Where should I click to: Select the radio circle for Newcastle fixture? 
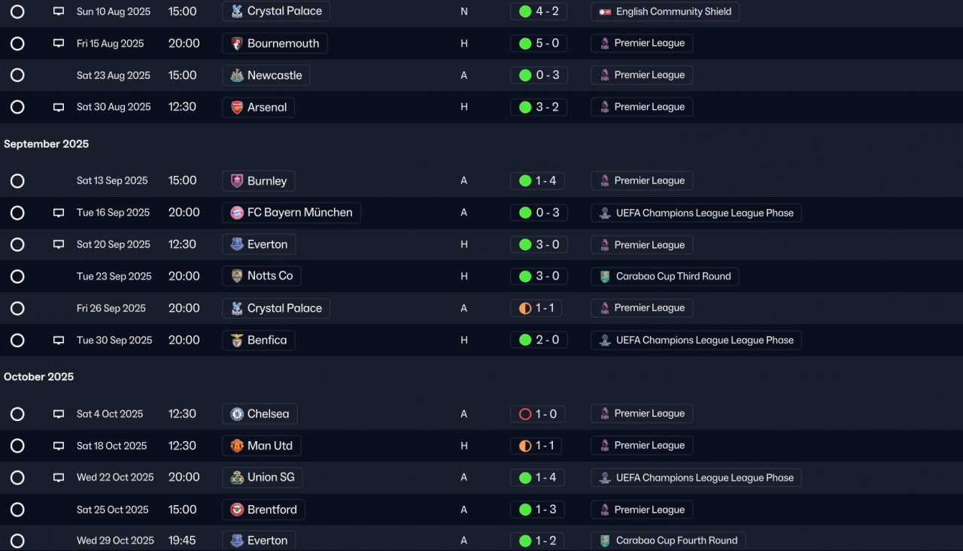click(17, 75)
